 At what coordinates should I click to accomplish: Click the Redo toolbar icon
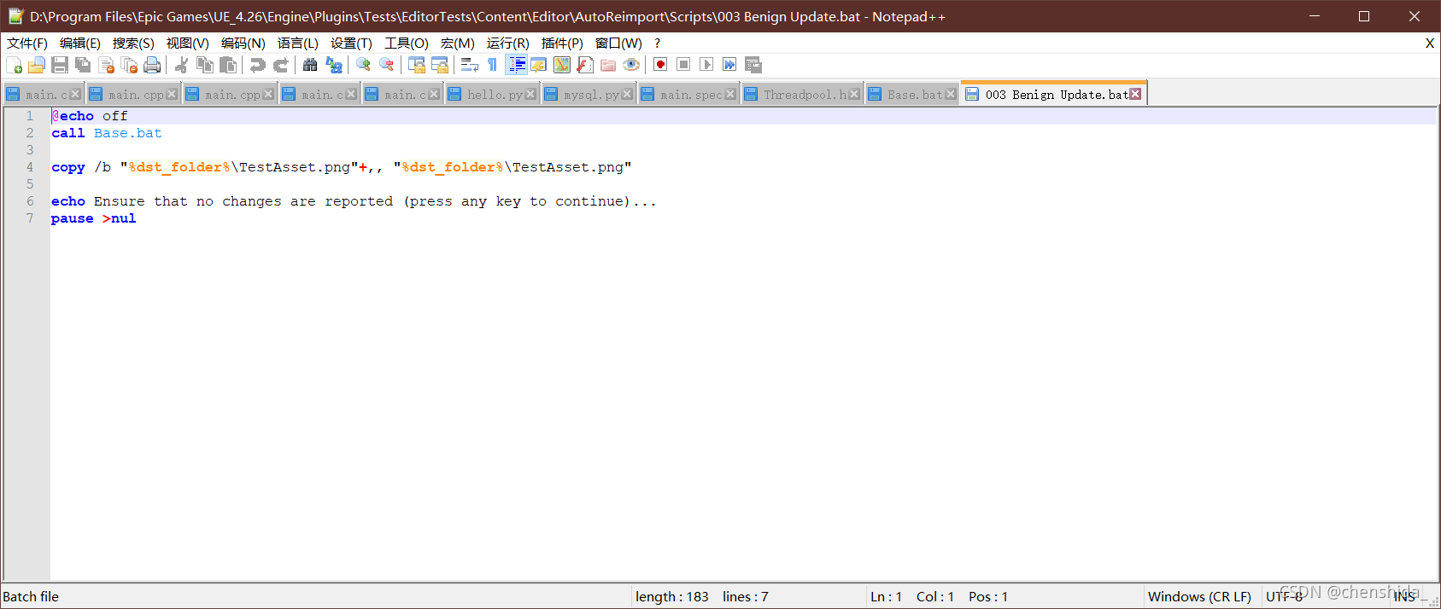280,65
